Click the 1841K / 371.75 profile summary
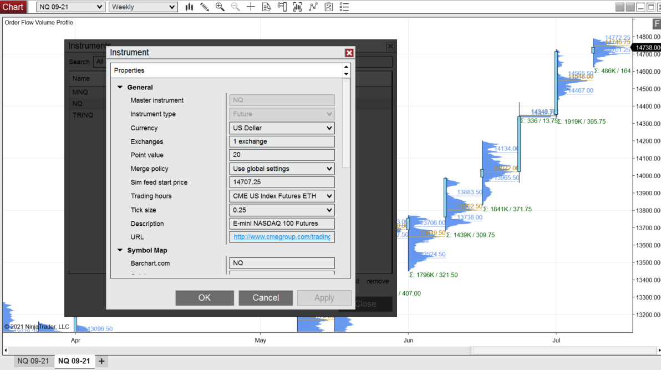 [507, 209]
